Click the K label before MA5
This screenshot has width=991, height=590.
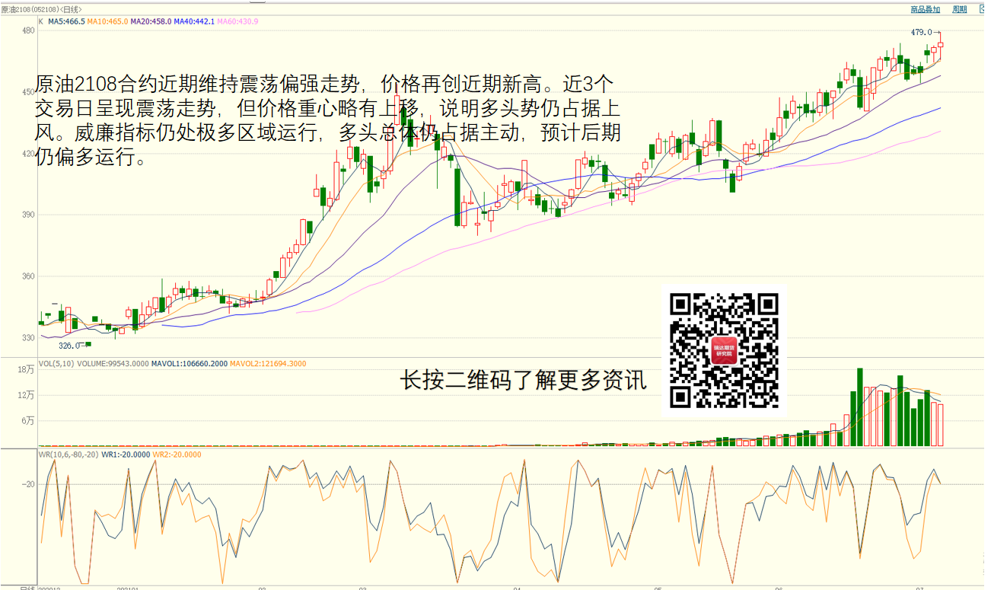tap(41, 22)
